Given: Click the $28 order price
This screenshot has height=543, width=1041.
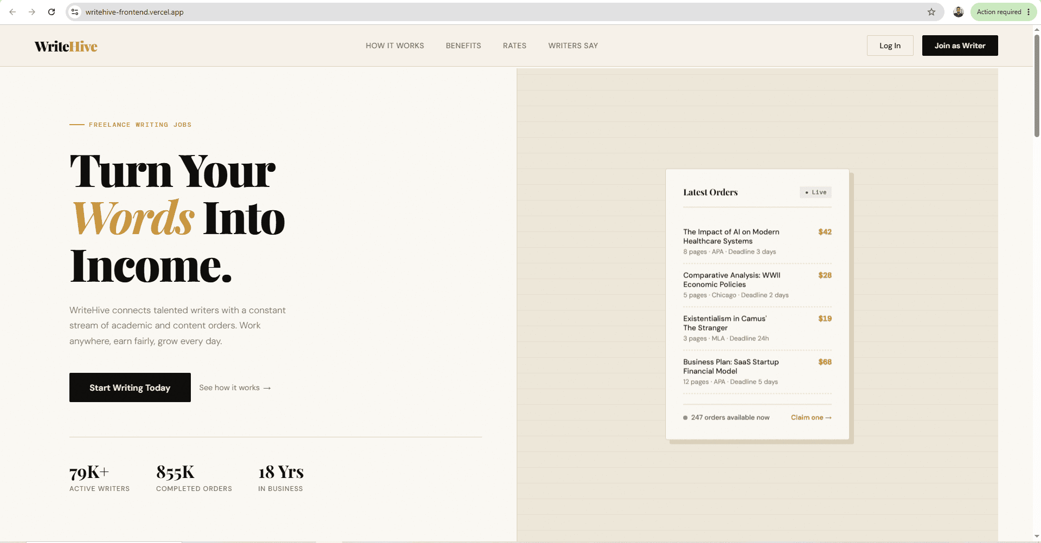Looking at the screenshot, I should (825, 275).
